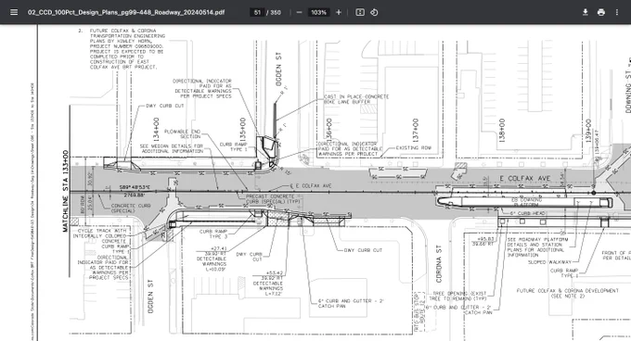
Task: Select the 135+00 station label
Action: coord(243,130)
